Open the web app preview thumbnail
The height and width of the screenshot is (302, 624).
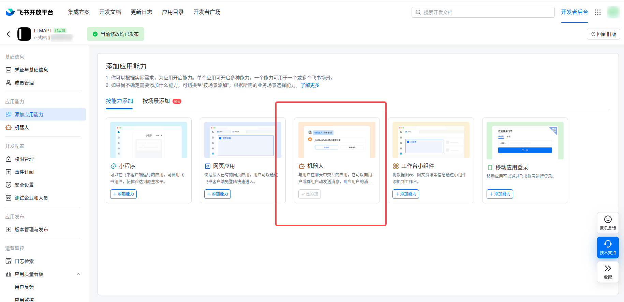click(243, 140)
